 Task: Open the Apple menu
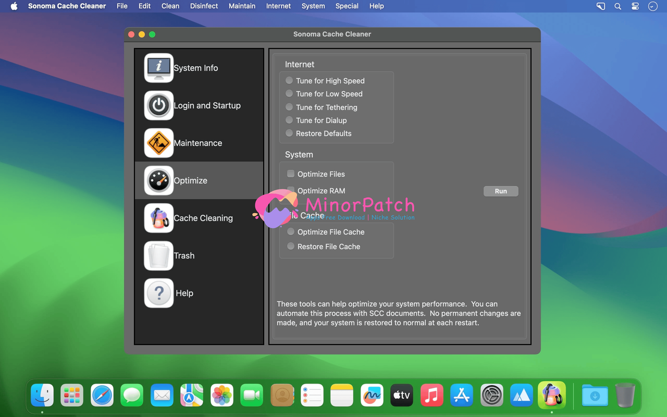pyautogui.click(x=14, y=6)
